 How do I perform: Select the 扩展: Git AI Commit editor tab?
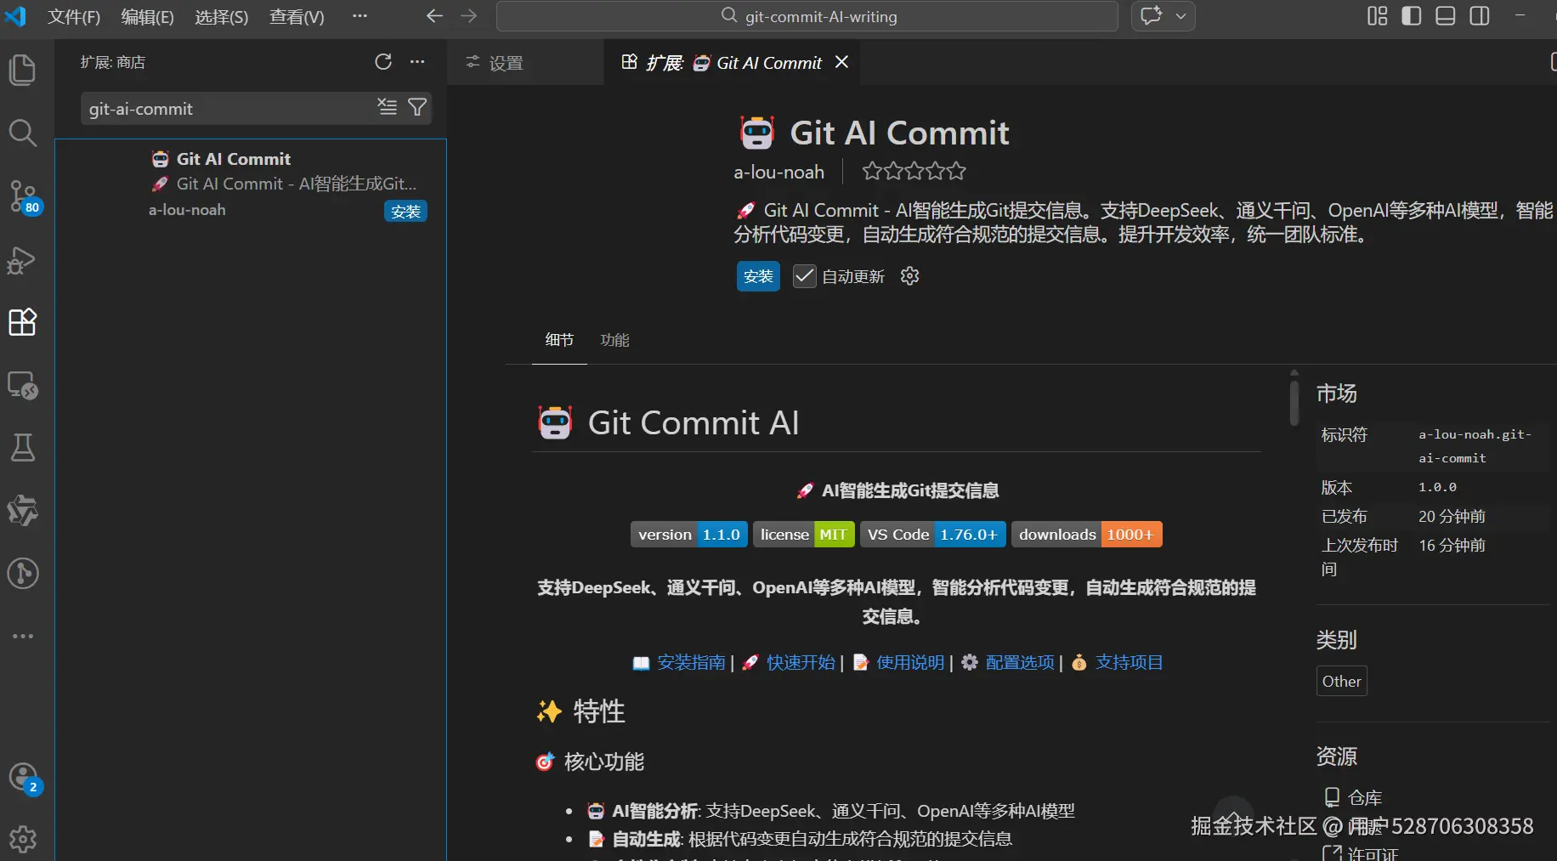click(x=732, y=63)
